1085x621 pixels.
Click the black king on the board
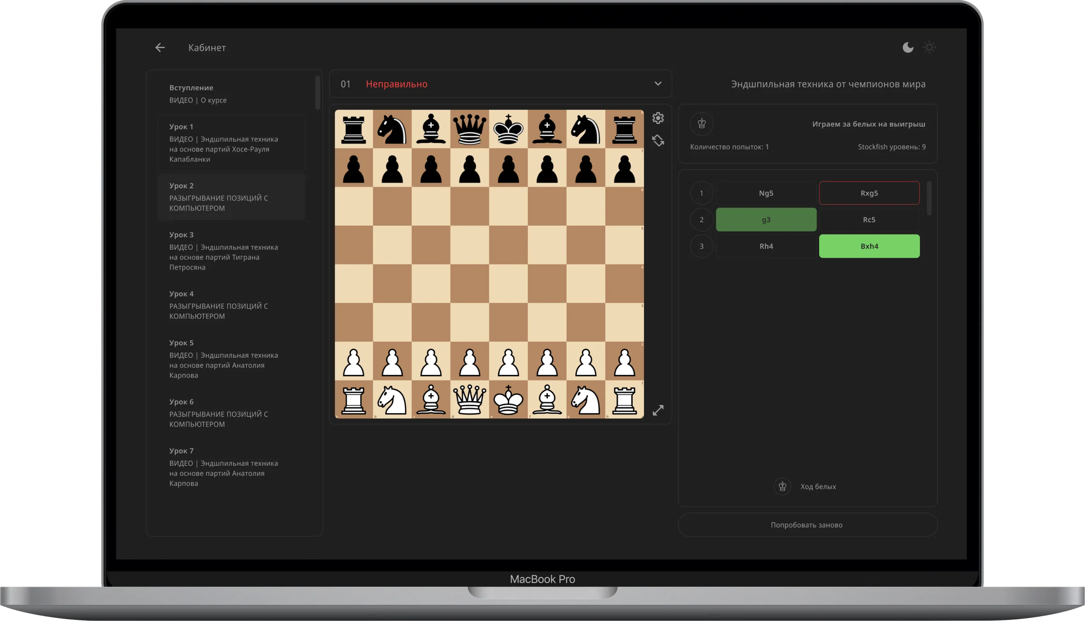coord(508,129)
